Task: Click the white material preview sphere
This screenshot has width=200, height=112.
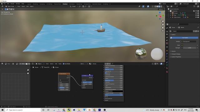Action: (x=157, y=54)
